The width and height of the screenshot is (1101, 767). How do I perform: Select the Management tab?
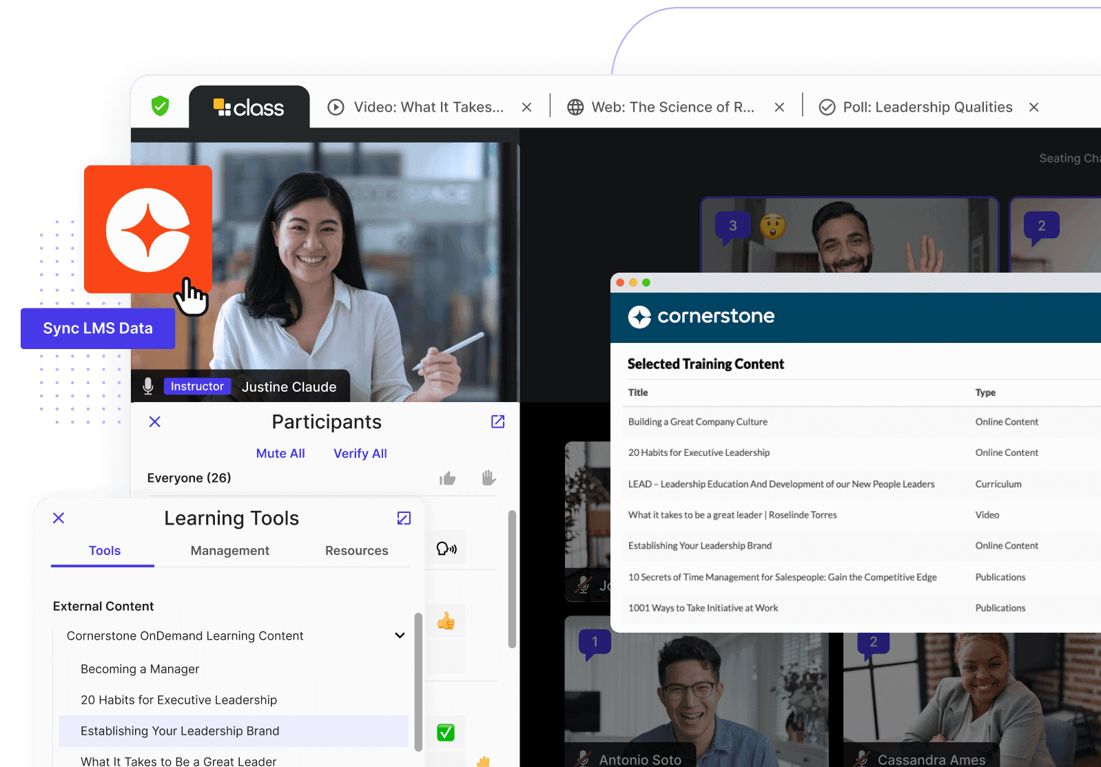point(230,551)
